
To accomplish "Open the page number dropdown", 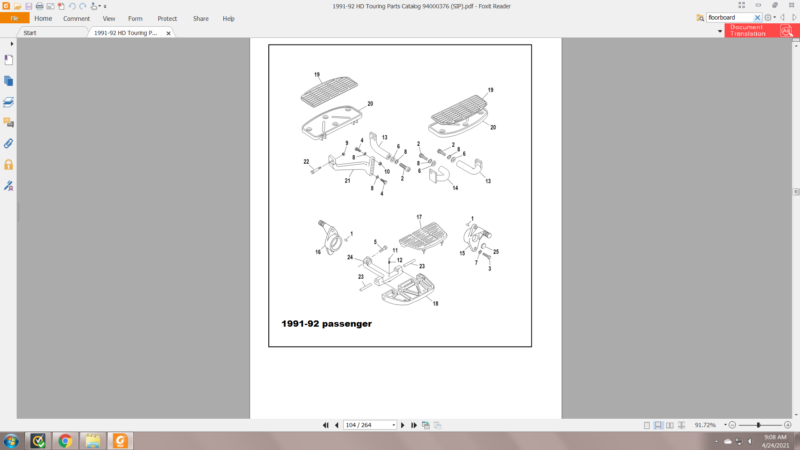I will pos(393,425).
